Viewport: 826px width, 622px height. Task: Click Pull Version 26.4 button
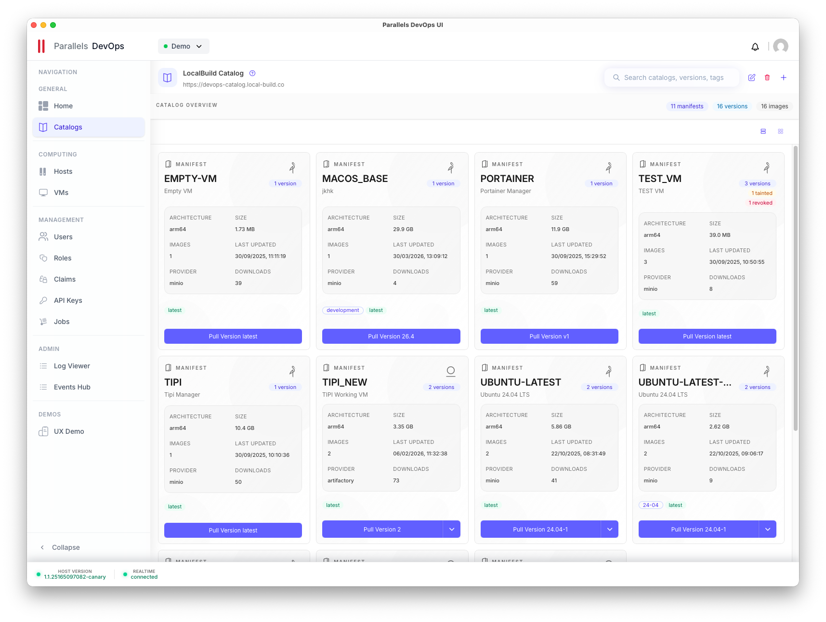point(391,337)
